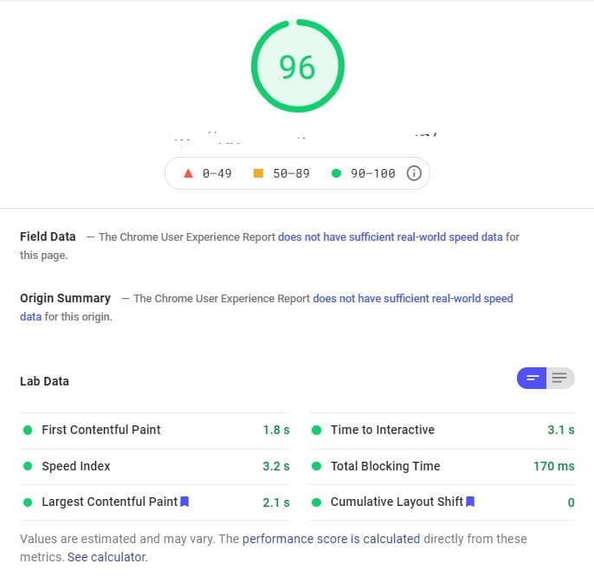Click the red triangle 0–49 legend icon
Screen dimensions: 594x583
pos(188,173)
